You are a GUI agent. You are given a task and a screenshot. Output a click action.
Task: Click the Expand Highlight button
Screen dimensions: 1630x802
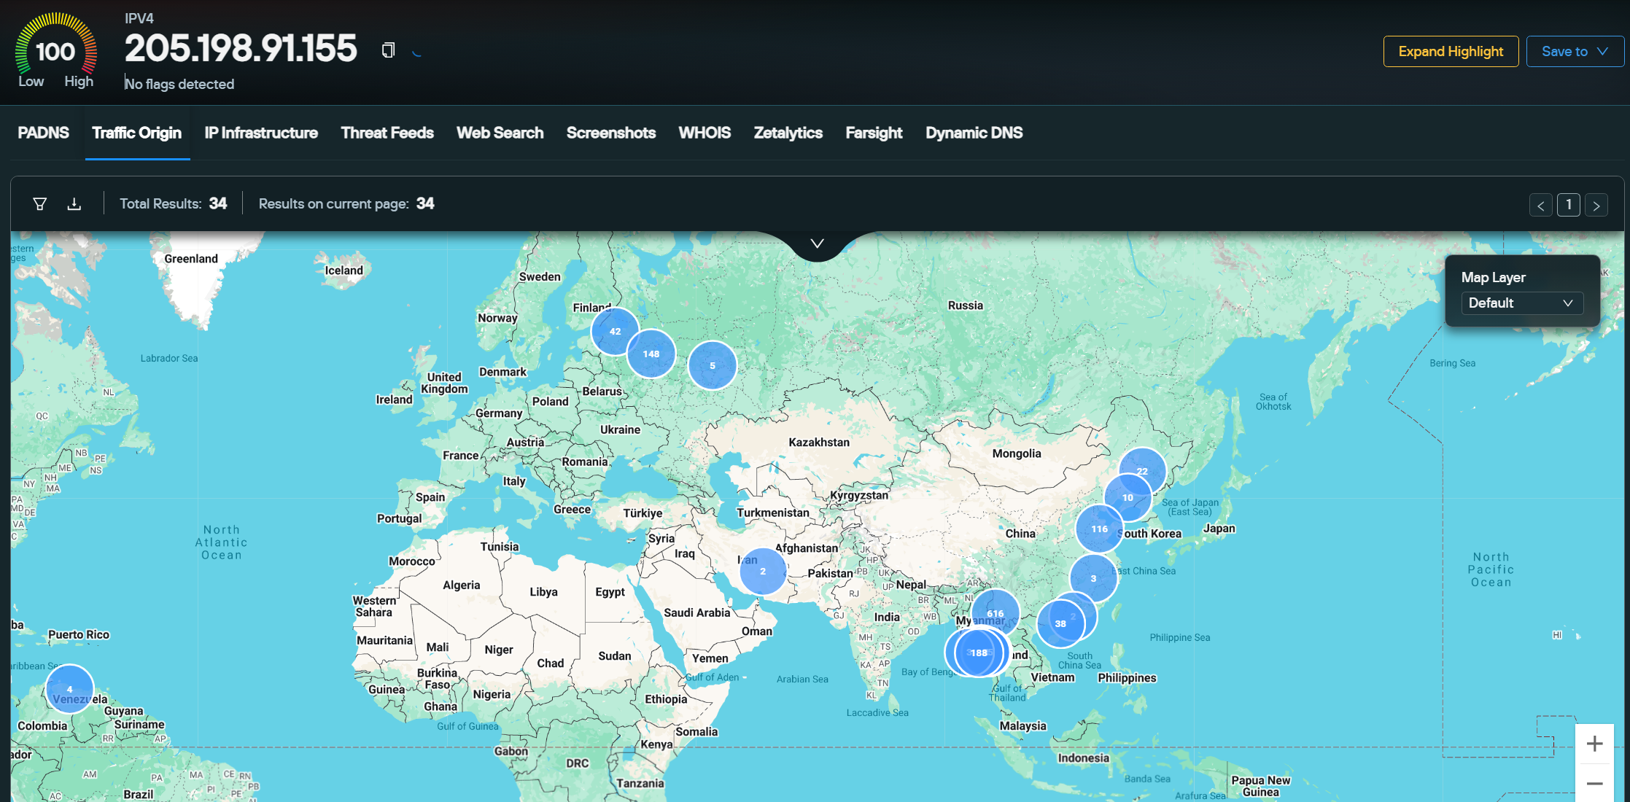click(x=1451, y=51)
